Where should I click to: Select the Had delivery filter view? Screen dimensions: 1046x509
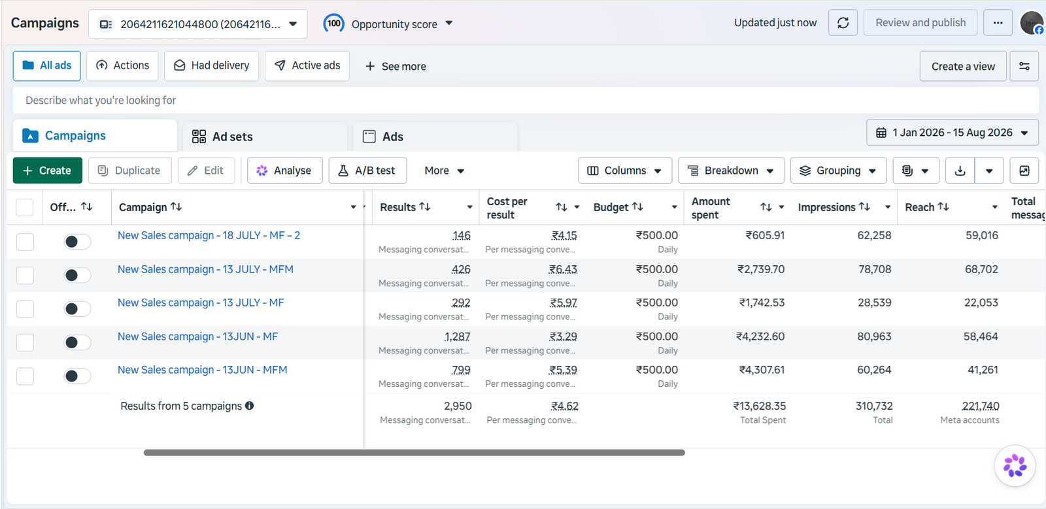tap(211, 66)
